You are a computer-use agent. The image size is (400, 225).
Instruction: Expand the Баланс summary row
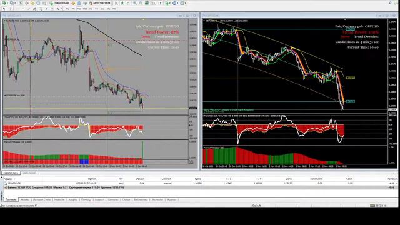pos(5,187)
